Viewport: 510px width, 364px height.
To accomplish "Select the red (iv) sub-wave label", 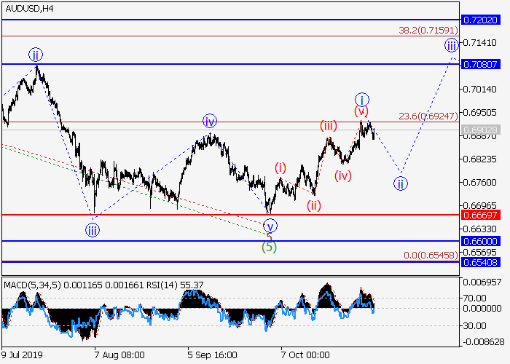I will [343, 175].
